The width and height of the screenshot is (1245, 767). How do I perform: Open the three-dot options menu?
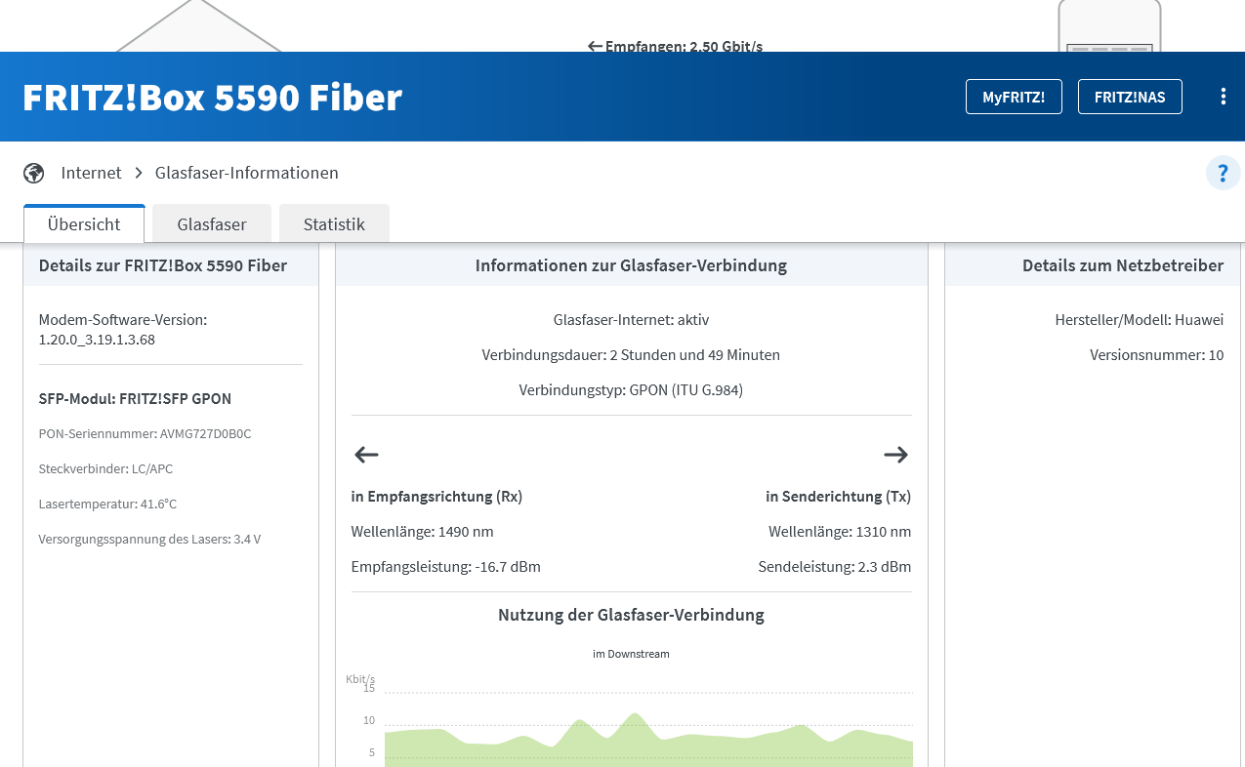[x=1223, y=97]
